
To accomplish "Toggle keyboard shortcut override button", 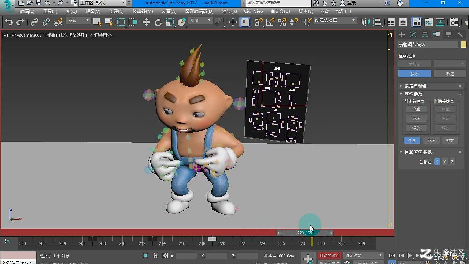I will [x=245, y=22].
